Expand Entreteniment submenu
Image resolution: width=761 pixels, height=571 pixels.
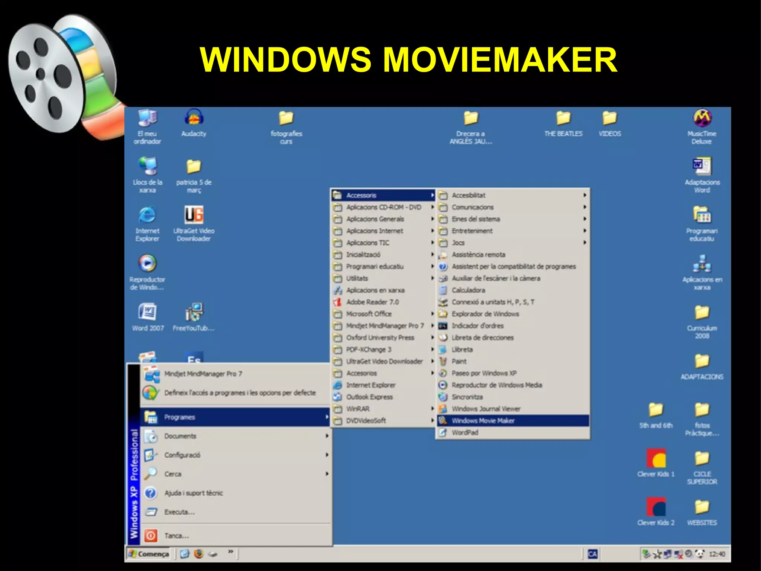513,230
